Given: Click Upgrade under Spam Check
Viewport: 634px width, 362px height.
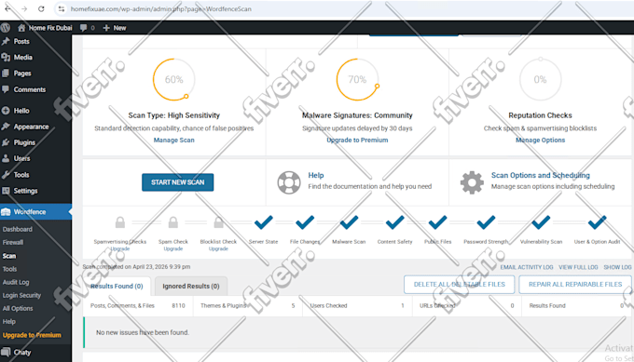Looking at the screenshot, I should pos(173,248).
